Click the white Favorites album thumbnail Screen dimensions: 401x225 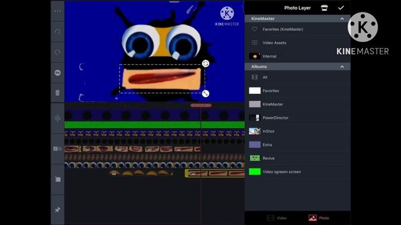[x=255, y=91]
